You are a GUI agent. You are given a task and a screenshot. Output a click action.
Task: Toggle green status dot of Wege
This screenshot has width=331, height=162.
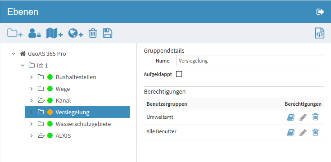pyautogui.click(x=50, y=89)
